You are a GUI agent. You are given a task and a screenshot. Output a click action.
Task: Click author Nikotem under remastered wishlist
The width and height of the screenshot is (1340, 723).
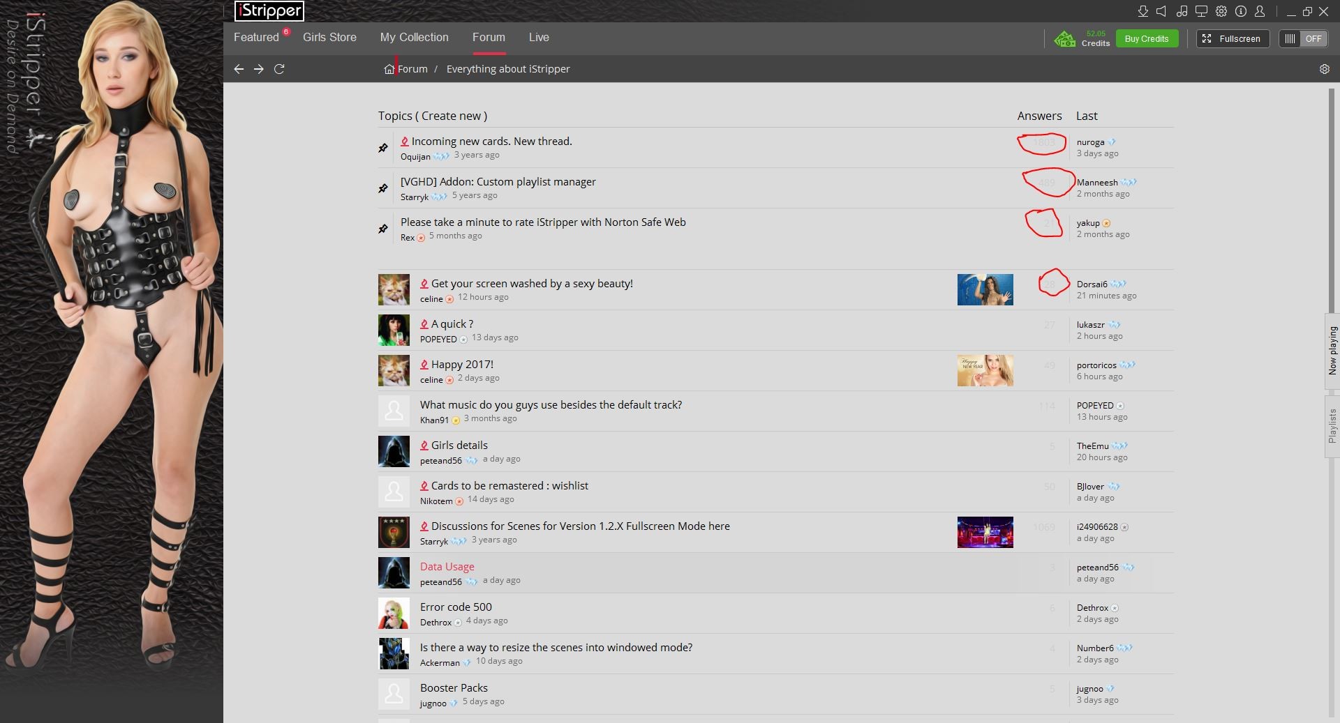pos(436,501)
